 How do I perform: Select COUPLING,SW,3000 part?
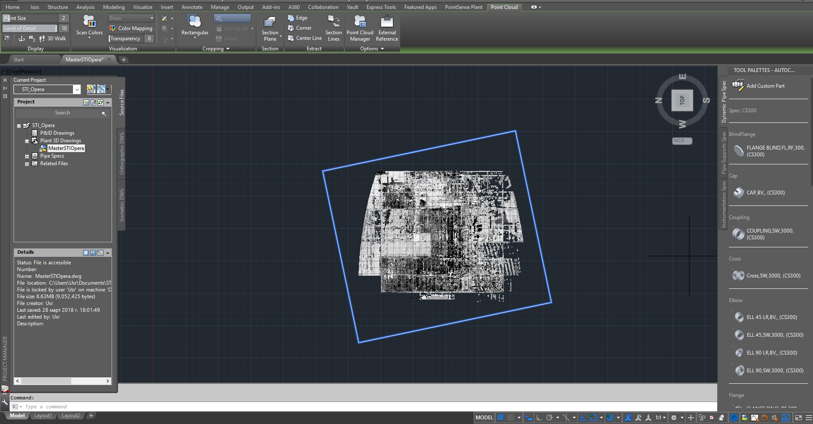click(763, 234)
